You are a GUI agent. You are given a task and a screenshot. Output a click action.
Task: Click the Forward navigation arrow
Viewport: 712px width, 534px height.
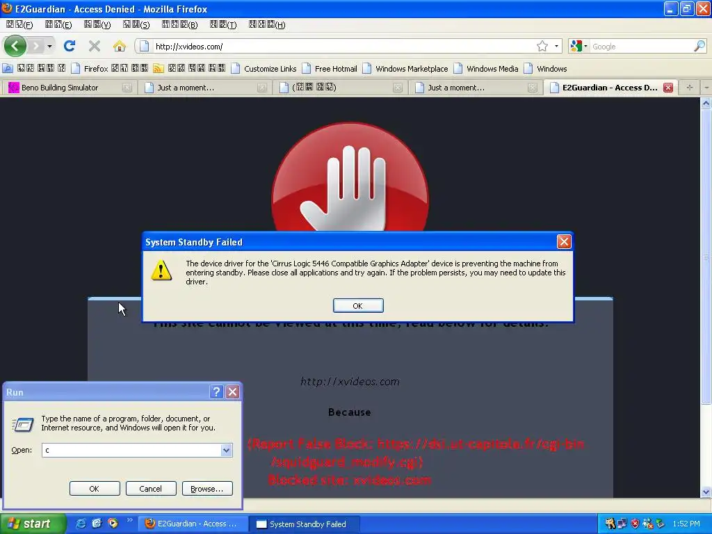tap(36, 46)
